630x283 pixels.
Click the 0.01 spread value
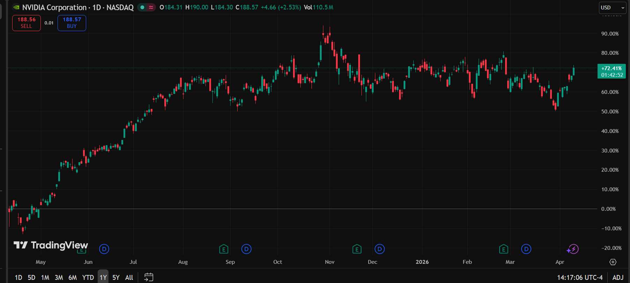(x=49, y=23)
